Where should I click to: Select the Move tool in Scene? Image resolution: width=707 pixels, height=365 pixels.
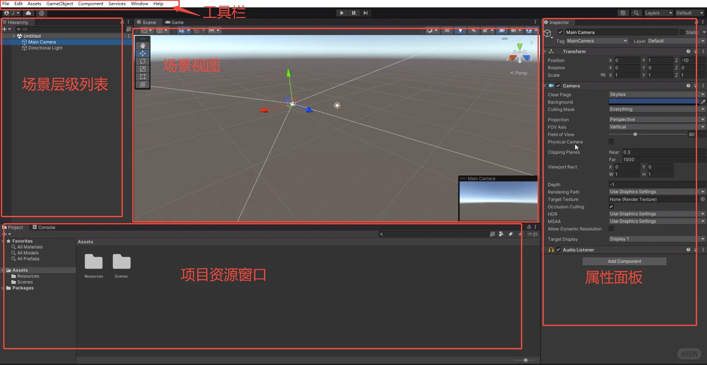[143, 53]
